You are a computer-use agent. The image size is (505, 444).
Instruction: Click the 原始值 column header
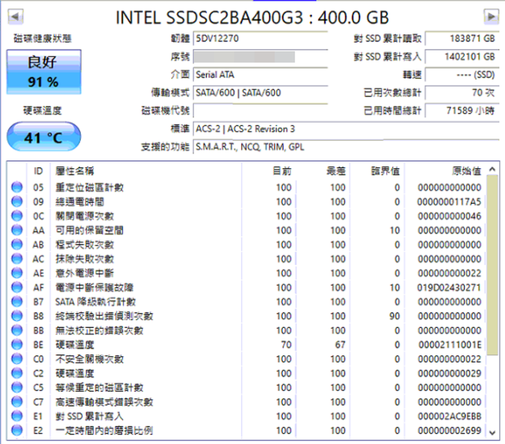click(x=466, y=171)
